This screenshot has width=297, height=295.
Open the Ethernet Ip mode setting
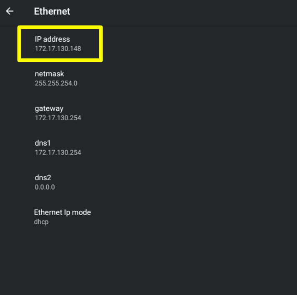[x=62, y=212]
